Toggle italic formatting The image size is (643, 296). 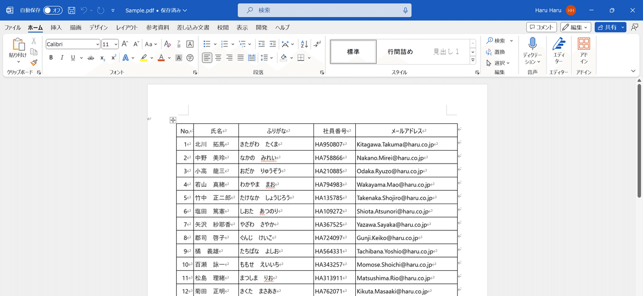[x=62, y=58]
